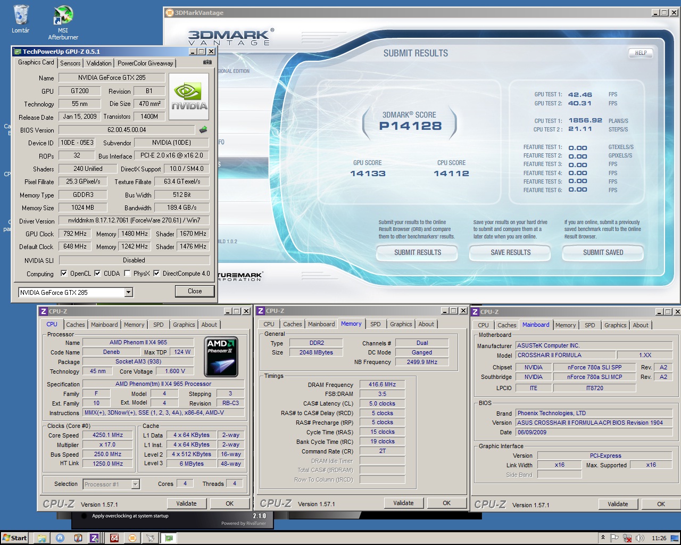Click Validate in the CPU tab CPU-Z window

coord(186,503)
